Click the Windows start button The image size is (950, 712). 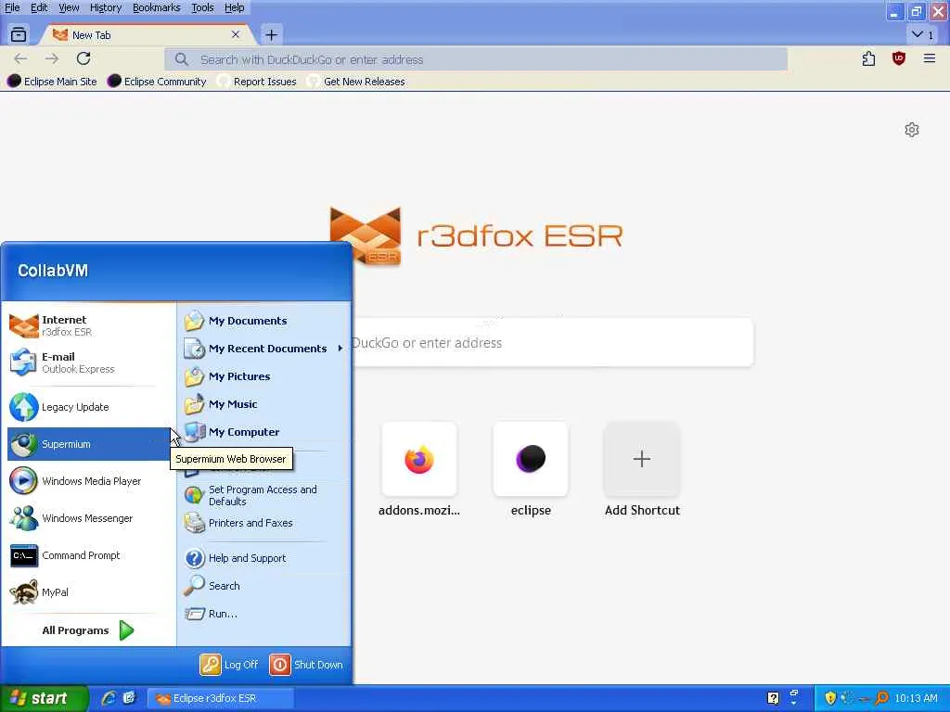pos(44,698)
